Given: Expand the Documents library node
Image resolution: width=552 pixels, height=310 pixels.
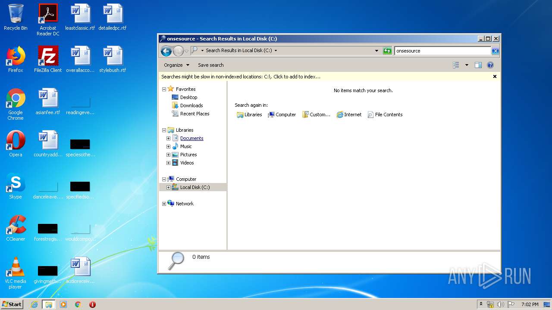Looking at the screenshot, I should tap(168, 138).
